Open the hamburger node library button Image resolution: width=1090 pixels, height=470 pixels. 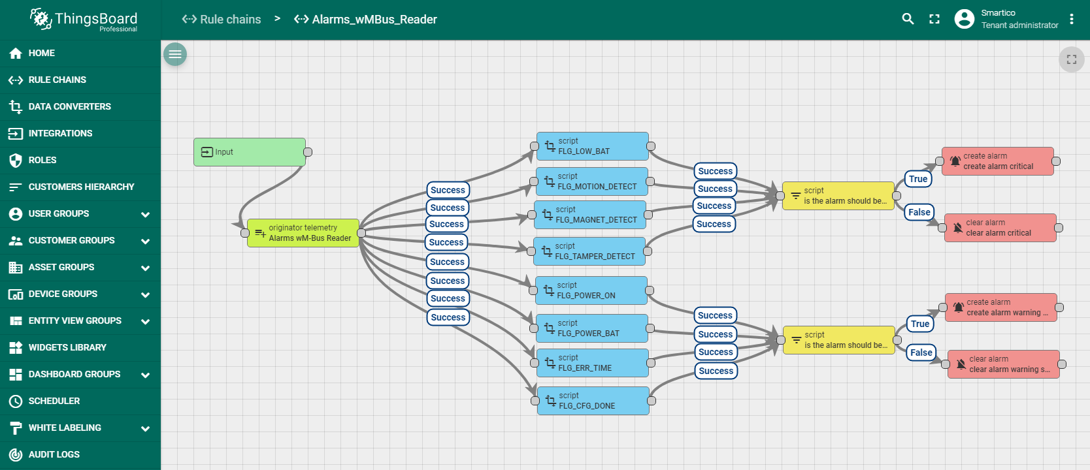pos(174,54)
